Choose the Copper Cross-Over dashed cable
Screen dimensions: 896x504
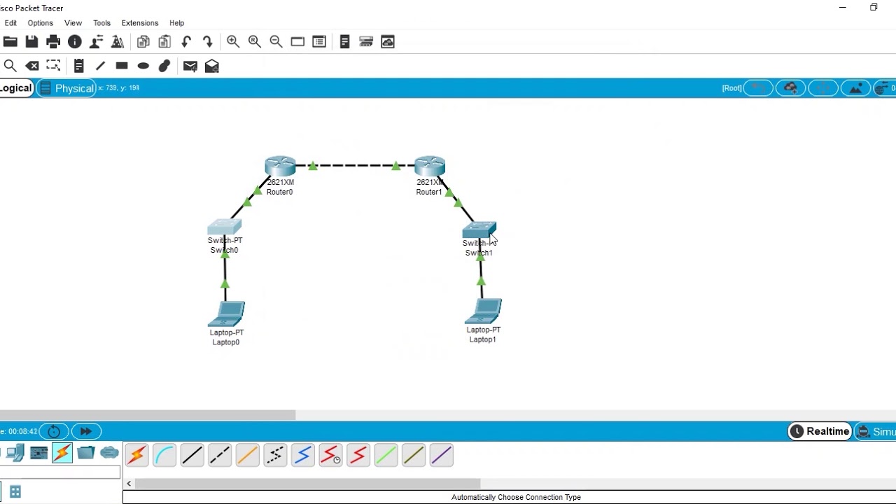click(220, 455)
